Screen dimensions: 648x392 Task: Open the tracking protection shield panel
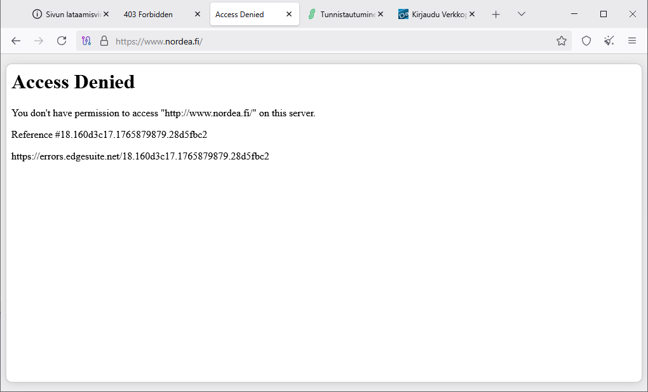click(x=586, y=41)
